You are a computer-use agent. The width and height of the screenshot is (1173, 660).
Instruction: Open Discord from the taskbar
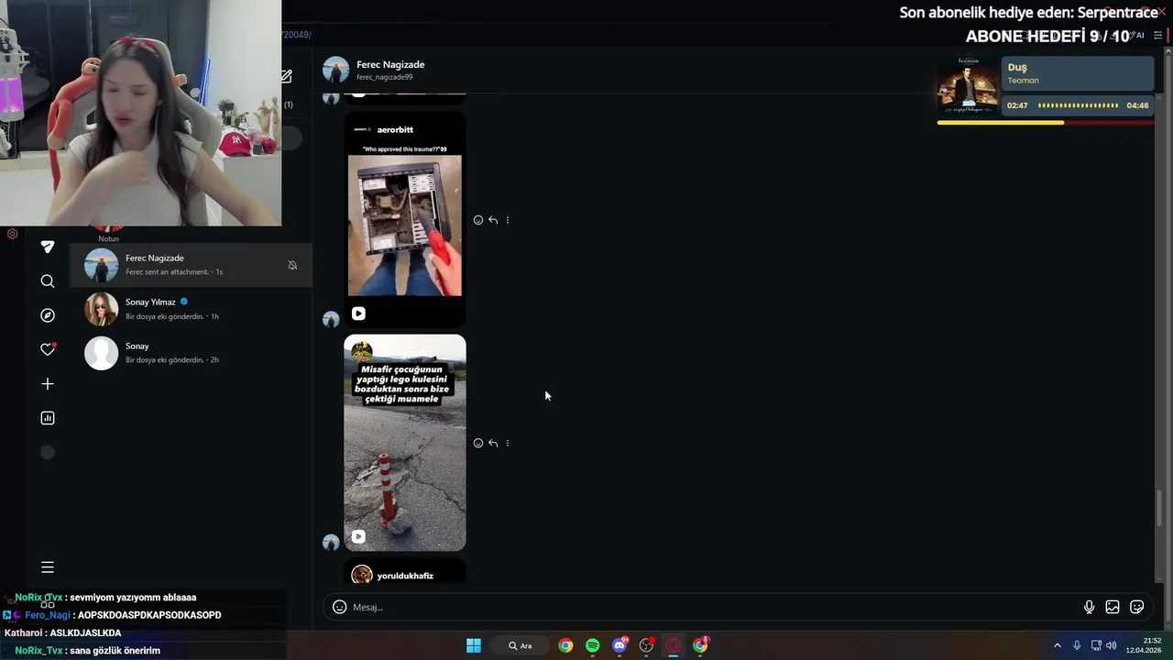619,645
